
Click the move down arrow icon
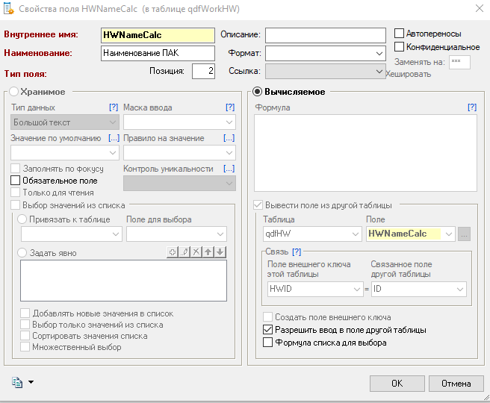220,252
